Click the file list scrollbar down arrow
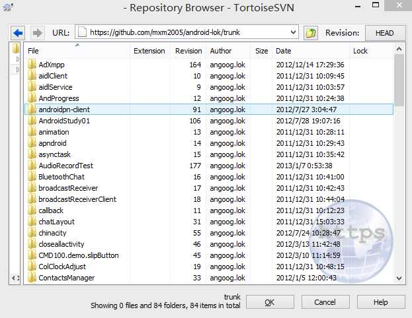This screenshot has width=412, height=318. tap(399, 278)
